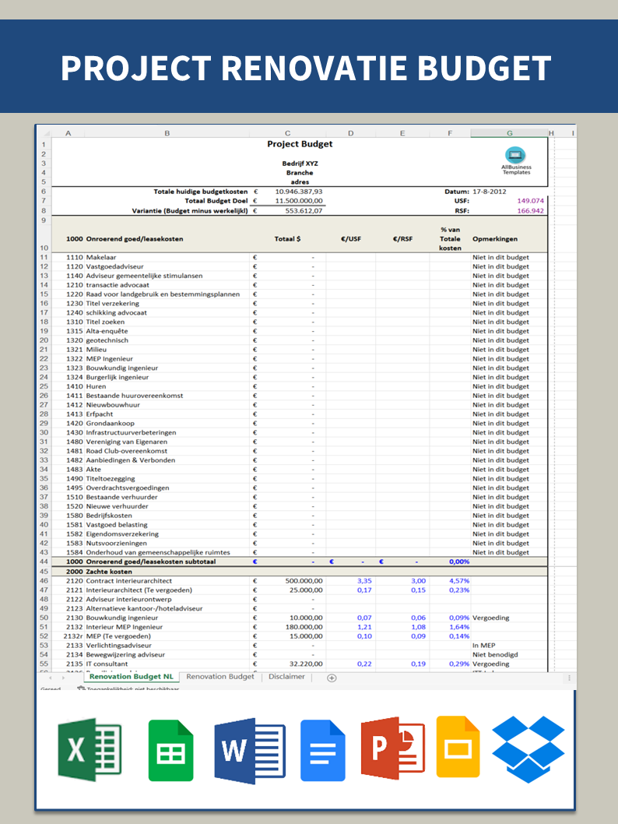Click the Vastgoedadviseur cell
Viewport: 618px width, 824px height.
click(114, 267)
